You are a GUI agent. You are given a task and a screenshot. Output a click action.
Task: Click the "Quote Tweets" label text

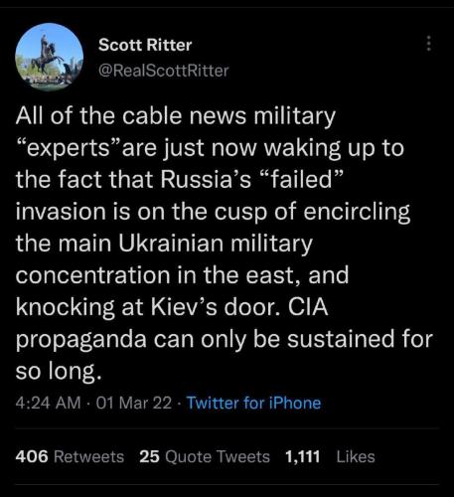tap(218, 456)
